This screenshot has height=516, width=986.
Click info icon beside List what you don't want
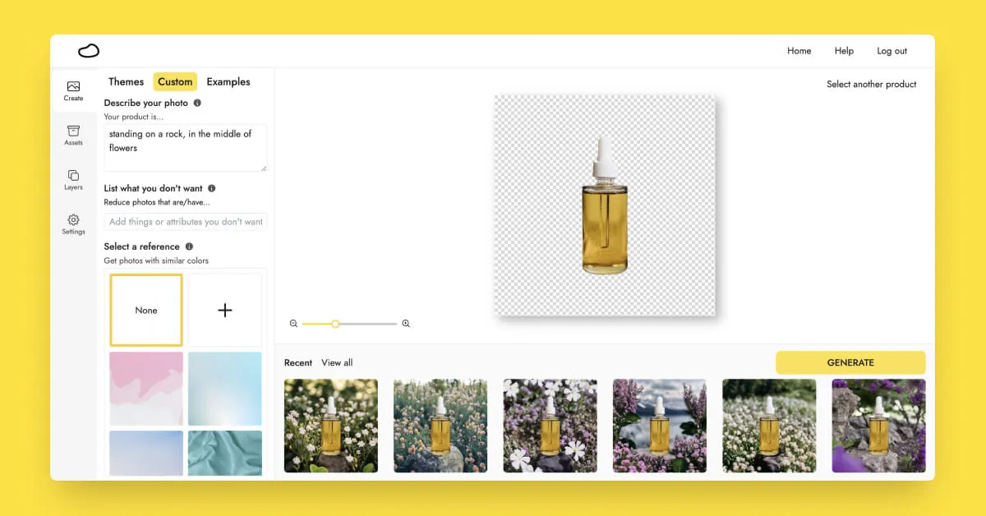212,188
